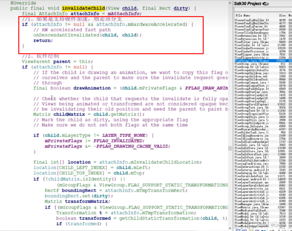Select ViewGroupCompat.java with size 9188
This screenshot has height=231, width=292.
(x=263, y=83)
